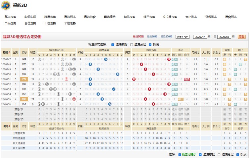The width and height of the screenshot is (249, 158).
Task: Click blue ball 4 in row 2026255
Action: pos(102,99)
